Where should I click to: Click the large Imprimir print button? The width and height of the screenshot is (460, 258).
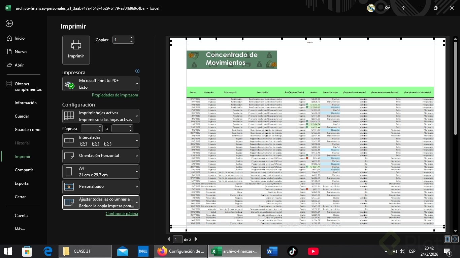[x=76, y=50]
